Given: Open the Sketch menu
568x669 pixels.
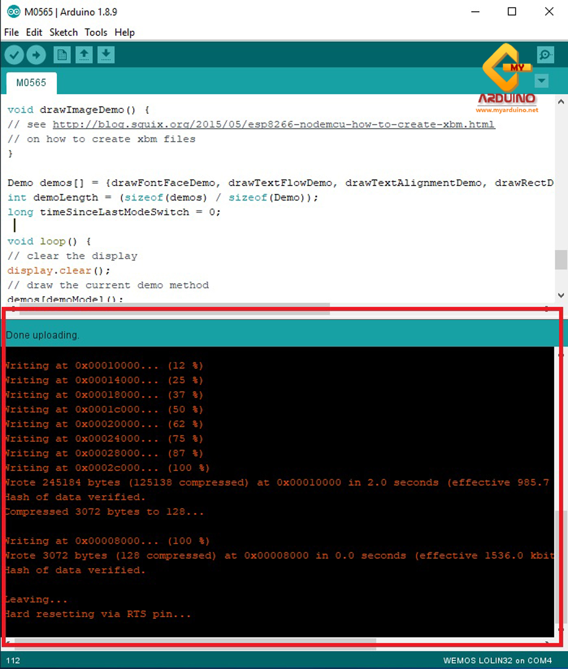Looking at the screenshot, I should pos(63,33).
